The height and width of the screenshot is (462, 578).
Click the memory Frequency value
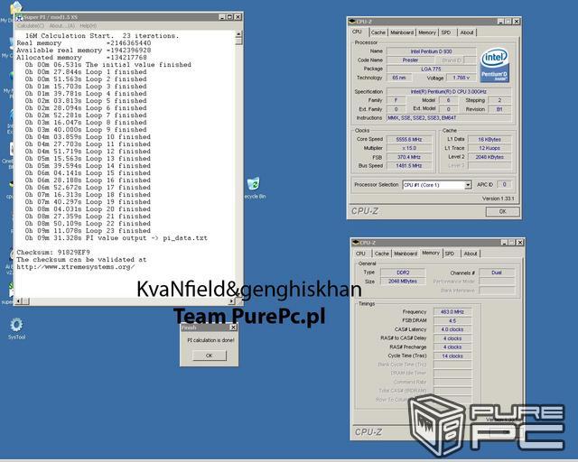tap(452, 311)
